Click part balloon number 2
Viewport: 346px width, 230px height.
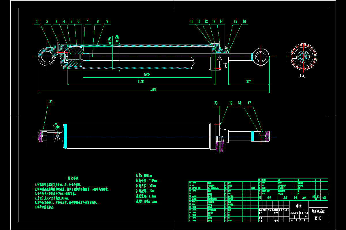tap(47, 22)
